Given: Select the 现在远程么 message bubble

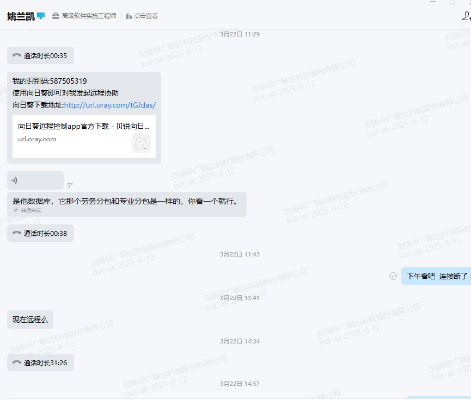Looking at the screenshot, I should coord(30,320).
